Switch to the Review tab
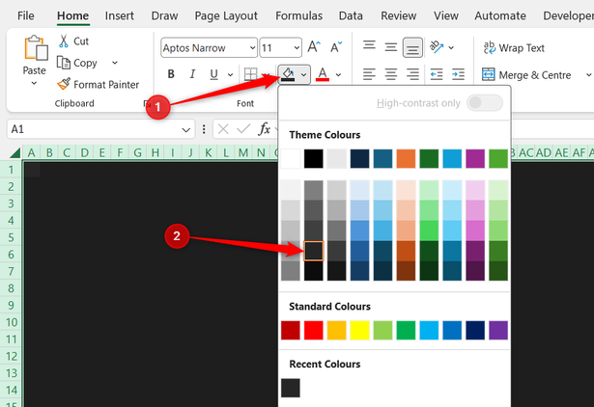This screenshot has width=594, height=407. tap(399, 15)
